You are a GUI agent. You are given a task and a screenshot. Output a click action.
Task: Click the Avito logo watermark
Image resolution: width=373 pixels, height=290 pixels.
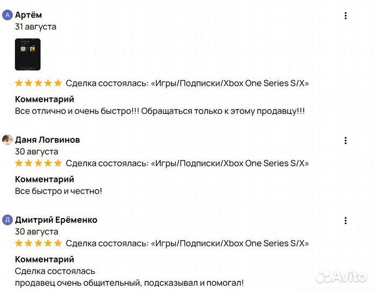[x=341, y=276]
